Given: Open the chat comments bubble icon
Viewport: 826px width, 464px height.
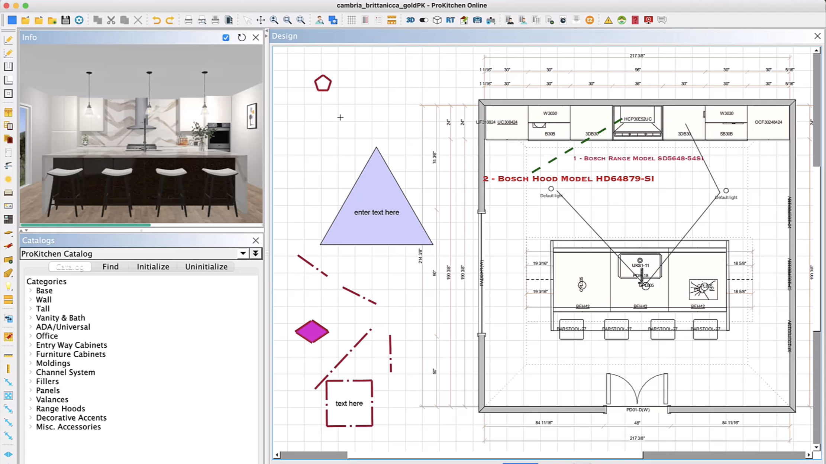Looking at the screenshot, I should tap(662, 20).
